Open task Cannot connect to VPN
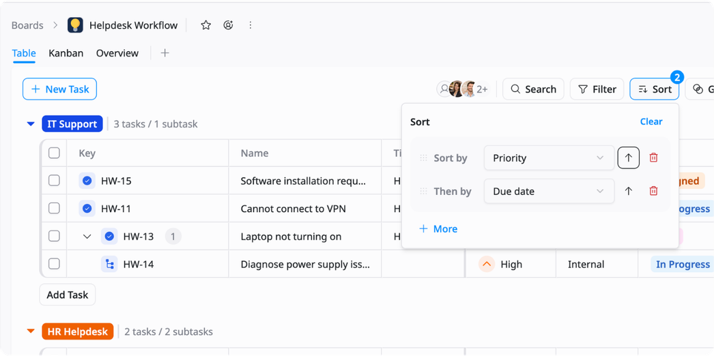This screenshot has height=356, width=714. [x=294, y=209]
